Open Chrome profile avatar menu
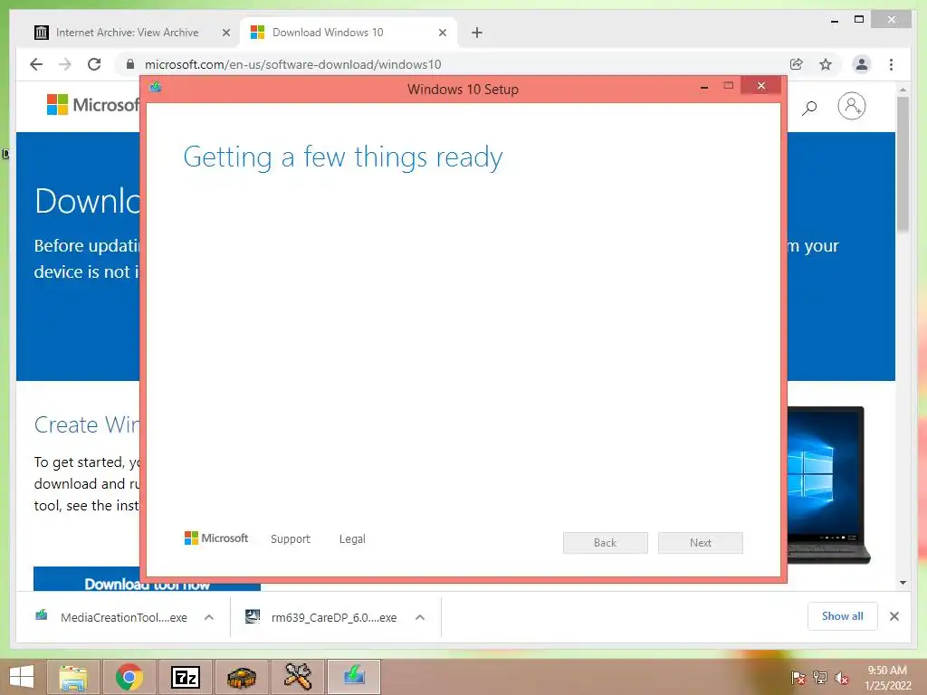Screen dimensions: 927x695 (x=862, y=64)
